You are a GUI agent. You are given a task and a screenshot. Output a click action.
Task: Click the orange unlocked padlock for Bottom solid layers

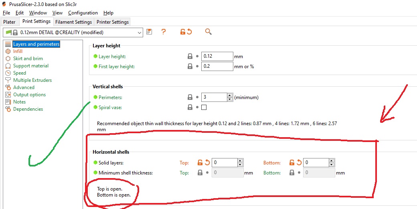292,162
